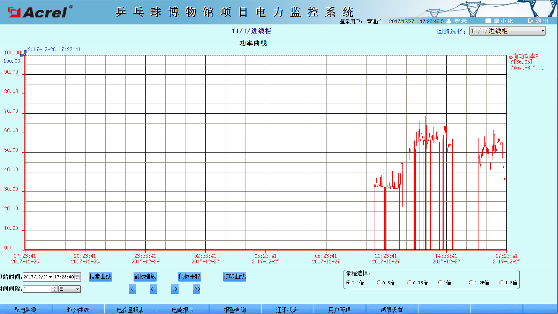Click the 14:23:41 x-axis label
Viewport: 558px width, 314px height.
point(446,256)
